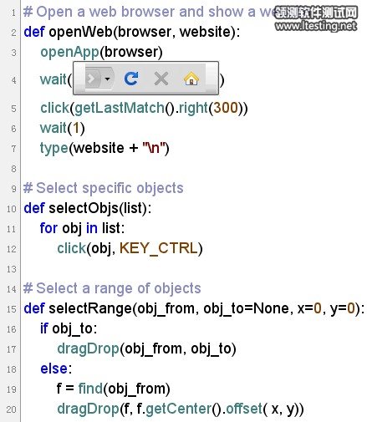Select the browser toolbar image thumbnail
The height and width of the screenshot is (422, 367).
(145, 79)
